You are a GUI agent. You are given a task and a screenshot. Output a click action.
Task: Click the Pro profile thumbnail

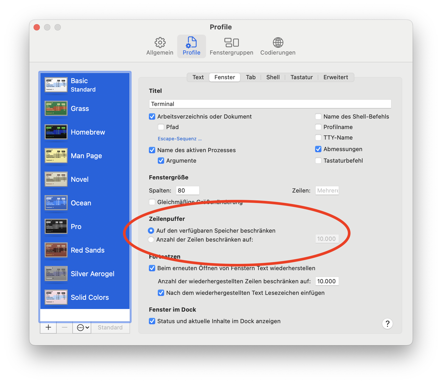coord(56,226)
